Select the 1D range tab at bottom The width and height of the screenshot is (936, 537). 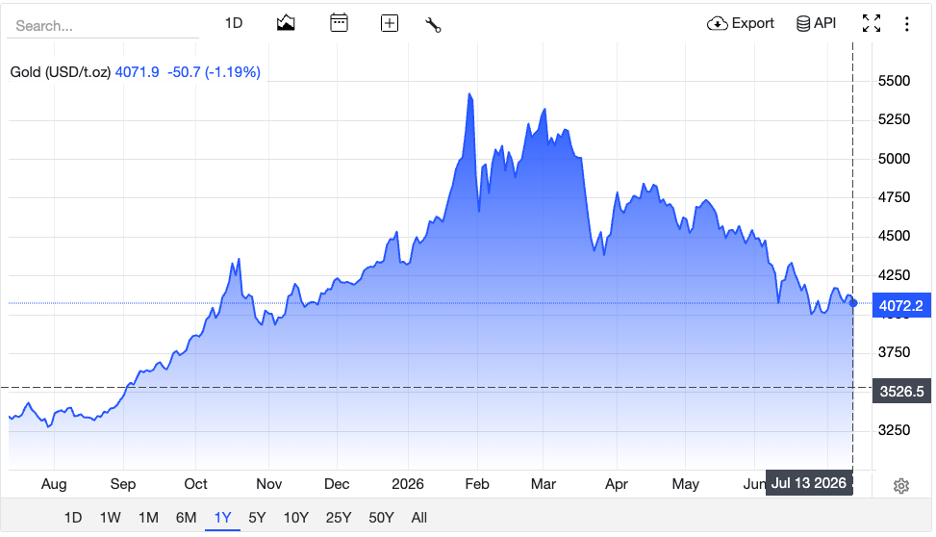point(73,518)
